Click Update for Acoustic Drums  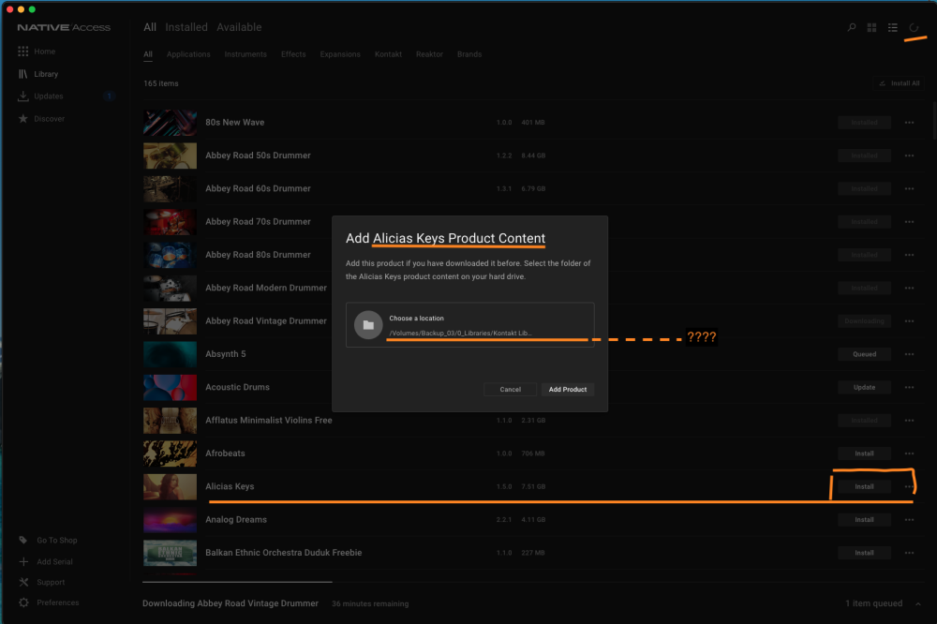point(864,387)
